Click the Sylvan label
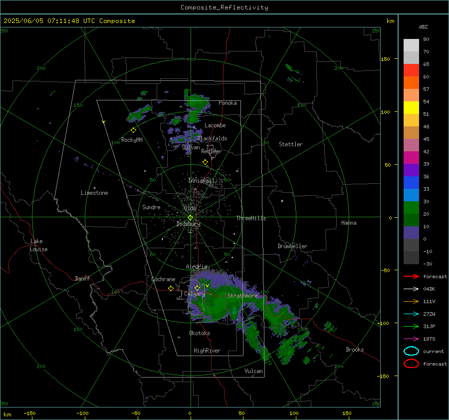The height and width of the screenshot is (420, 449). pyautogui.click(x=191, y=147)
